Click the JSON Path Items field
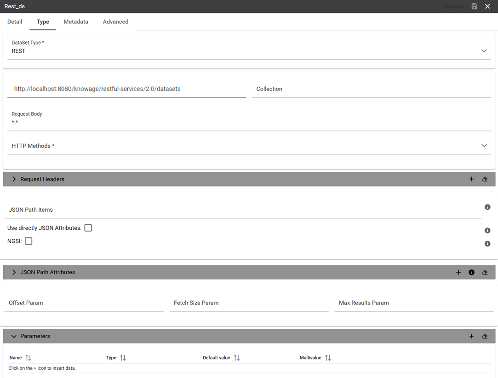The image size is (498, 378). 243,209
